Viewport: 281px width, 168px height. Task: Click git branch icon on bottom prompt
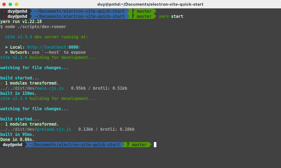point(128,145)
